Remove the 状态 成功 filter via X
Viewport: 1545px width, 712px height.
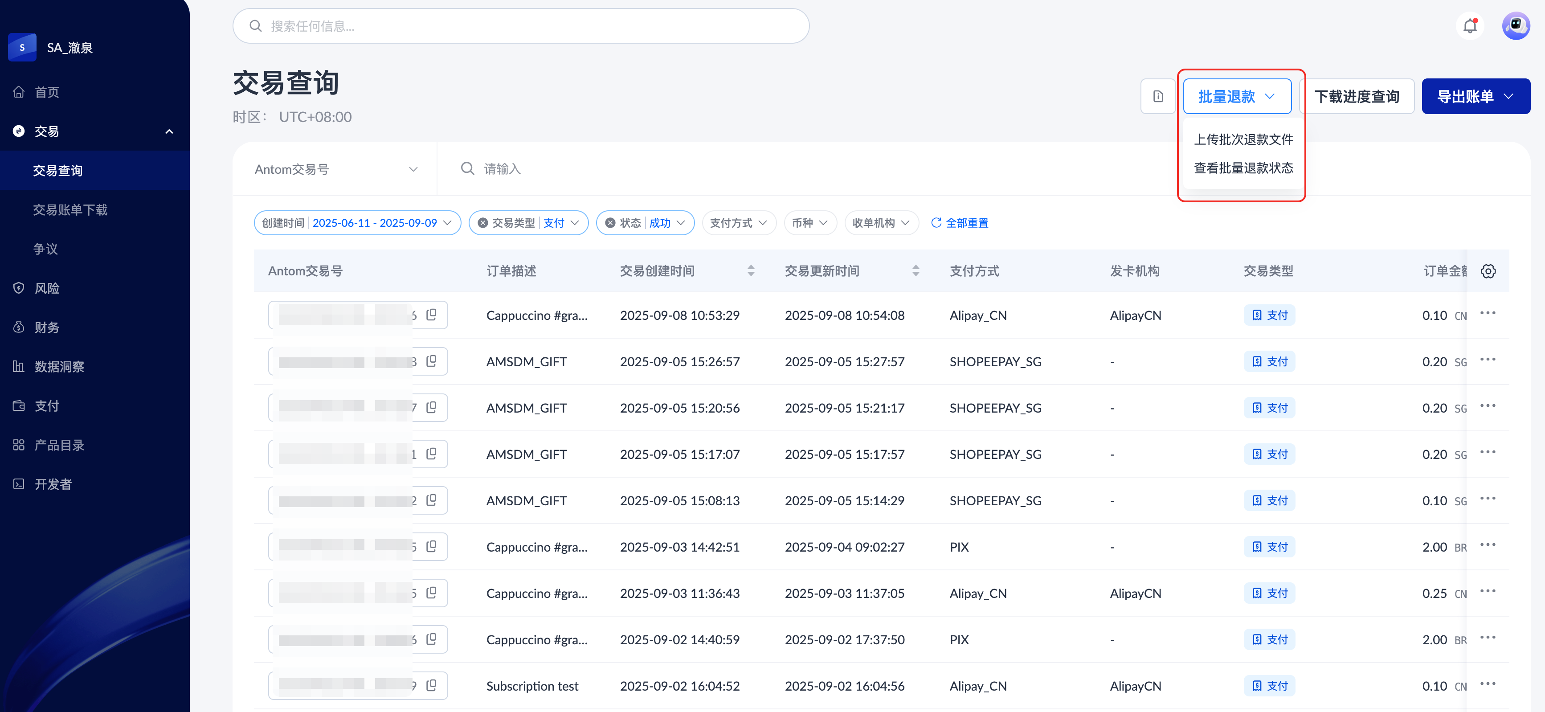pos(610,223)
